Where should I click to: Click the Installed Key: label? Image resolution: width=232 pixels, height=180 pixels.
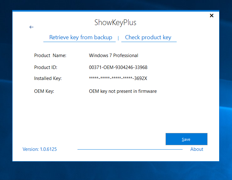tap(48, 78)
